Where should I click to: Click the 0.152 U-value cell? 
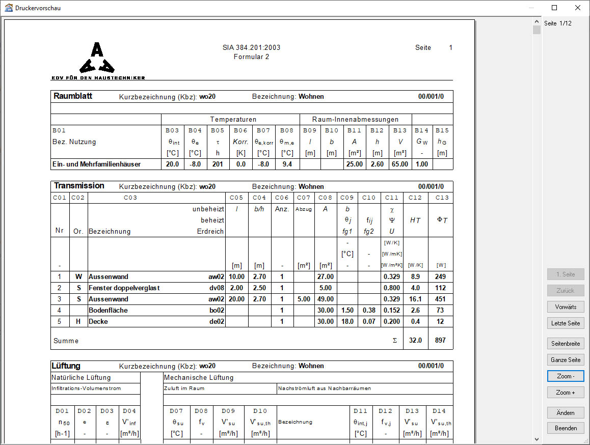point(392,311)
